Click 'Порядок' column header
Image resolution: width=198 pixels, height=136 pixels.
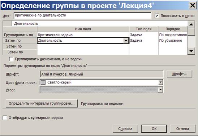173,29
